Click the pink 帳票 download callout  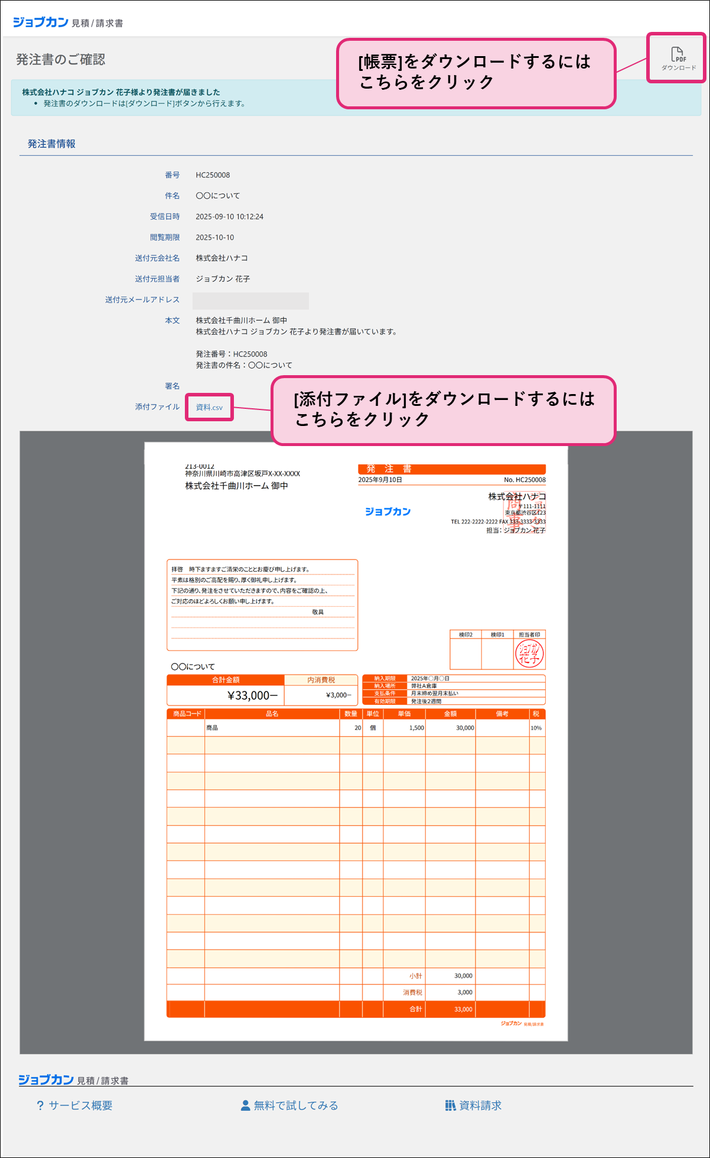coord(475,73)
